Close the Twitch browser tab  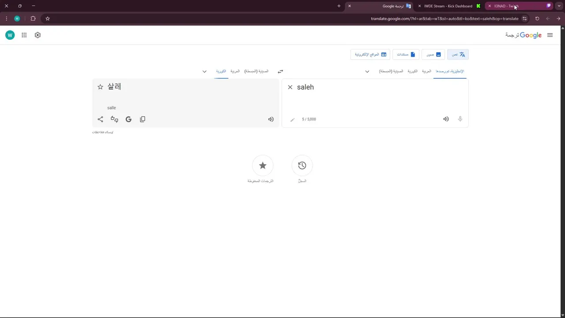[x=490, y=6]
